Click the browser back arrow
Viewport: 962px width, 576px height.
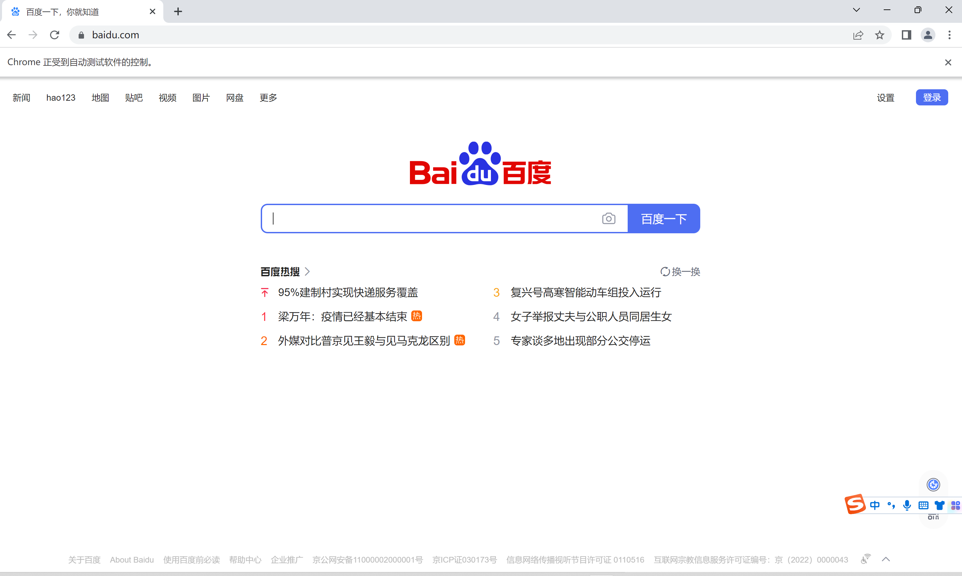click(x=12, y=35)
